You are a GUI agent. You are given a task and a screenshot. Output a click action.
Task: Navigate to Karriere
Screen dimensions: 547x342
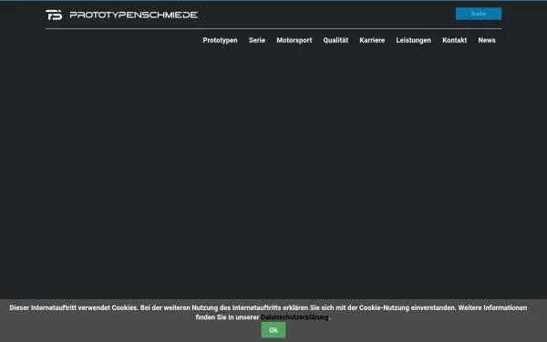[x=372, y=40]
